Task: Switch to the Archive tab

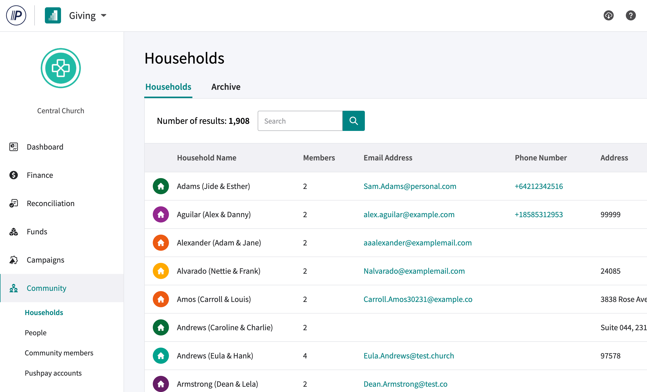Action: (226, 87)
